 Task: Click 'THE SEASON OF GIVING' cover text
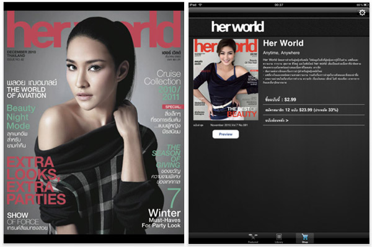tap(166, 156)
